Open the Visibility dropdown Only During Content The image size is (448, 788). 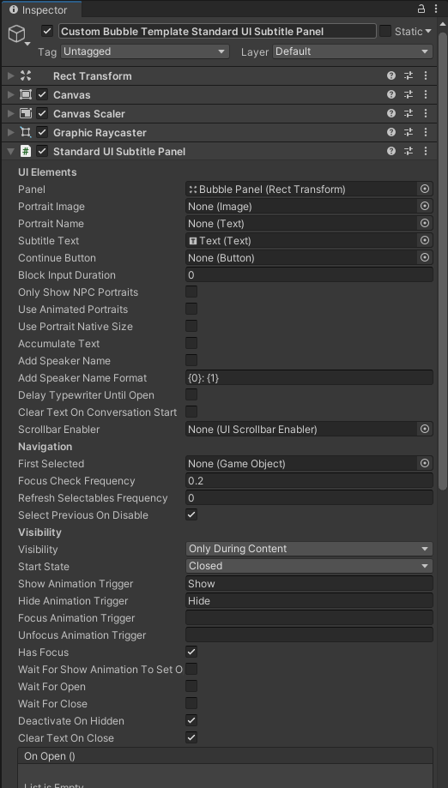309,549
